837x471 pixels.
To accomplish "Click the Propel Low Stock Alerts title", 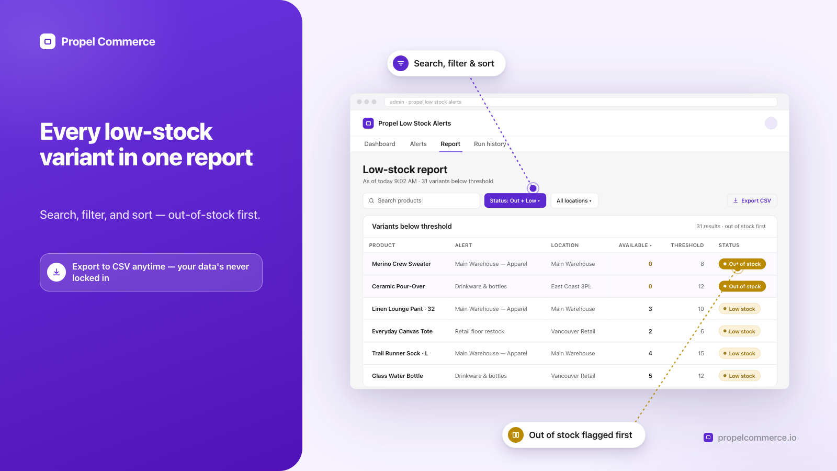I will (414, 124).
